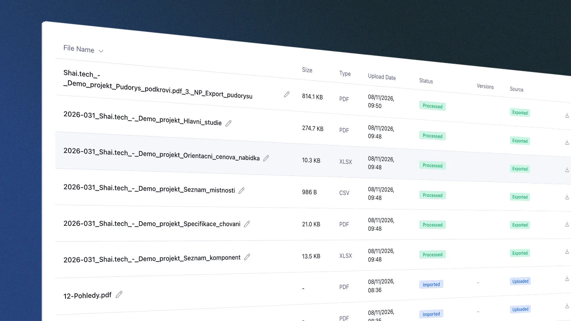Click the Type column header
The width and height of the screenshot is (571, 321).
click(x=345, y=73)
